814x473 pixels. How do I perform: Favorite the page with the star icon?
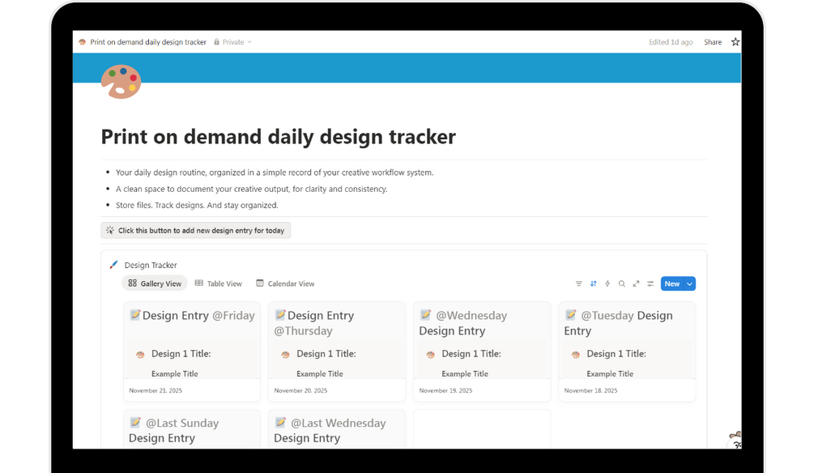pyautogui.click(x=735, y=42)
